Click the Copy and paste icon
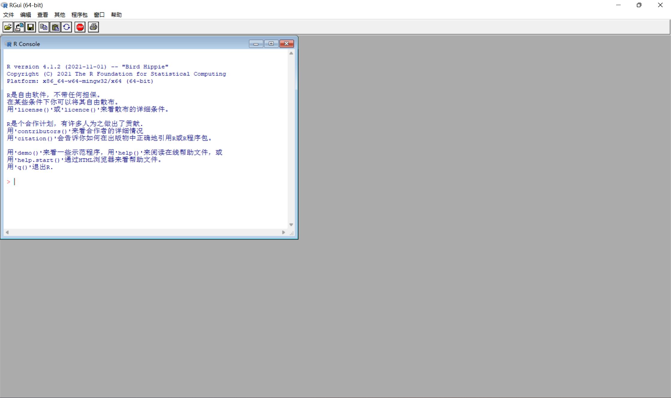Image resolution: width=671 pixels, height=398 pixels. tap(67, 27)
